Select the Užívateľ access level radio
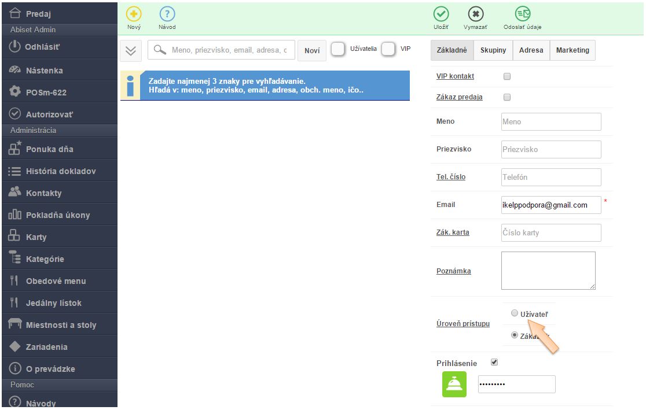 (515, 313)
